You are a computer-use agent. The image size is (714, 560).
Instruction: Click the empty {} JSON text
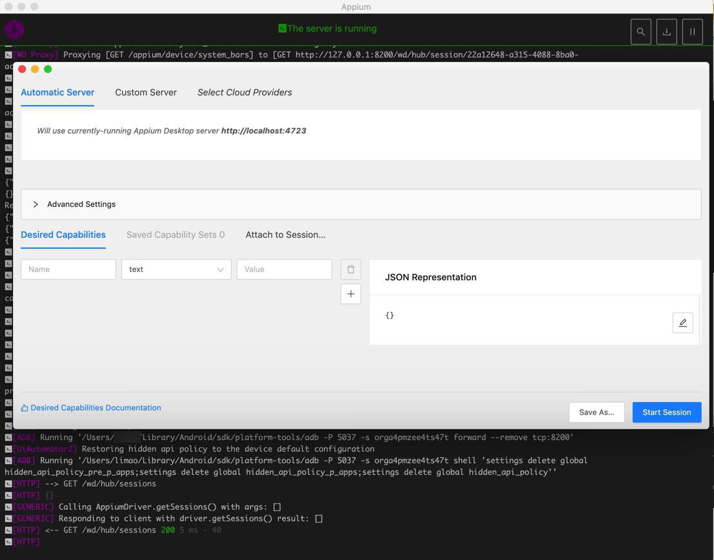[390, 315]
